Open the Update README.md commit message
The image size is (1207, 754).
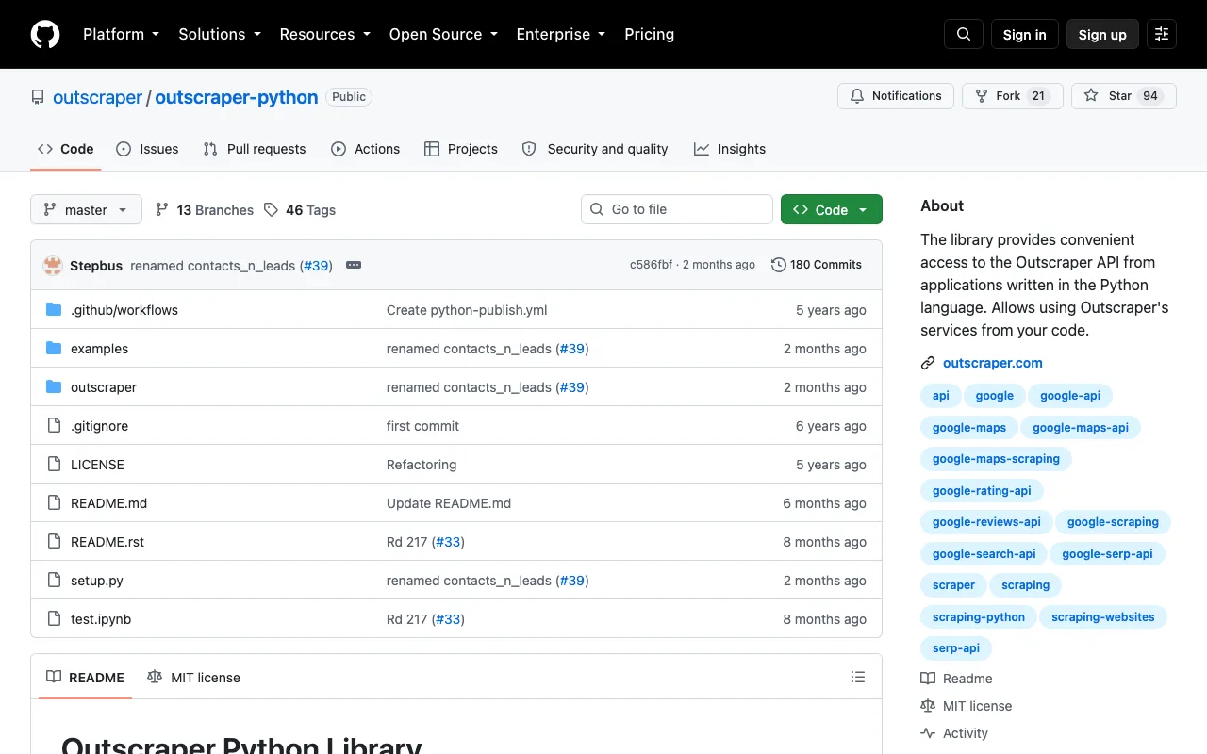[449, 503]
